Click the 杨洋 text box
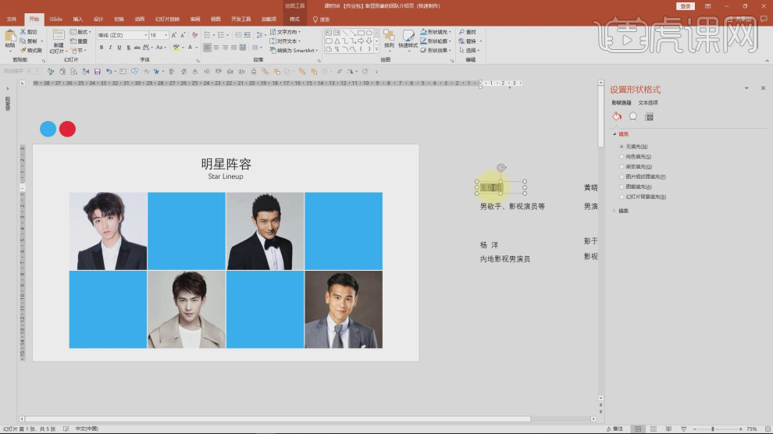This screenshot has height=434, width=773. click(489, 245)
